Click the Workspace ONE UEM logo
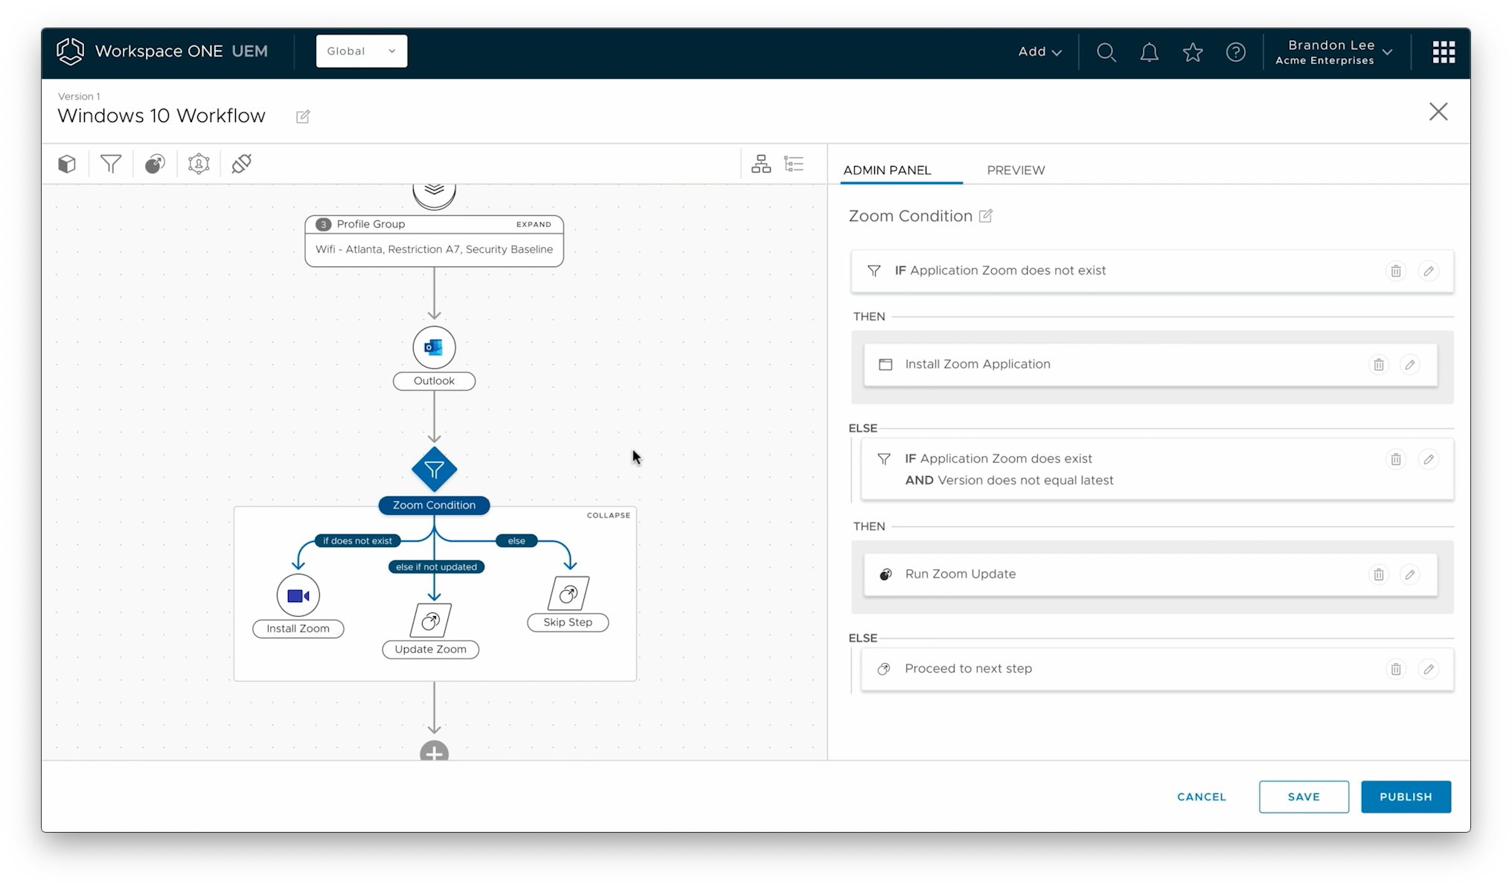The height and width of the screenshot is (887, 1512). tap(162, 51)
